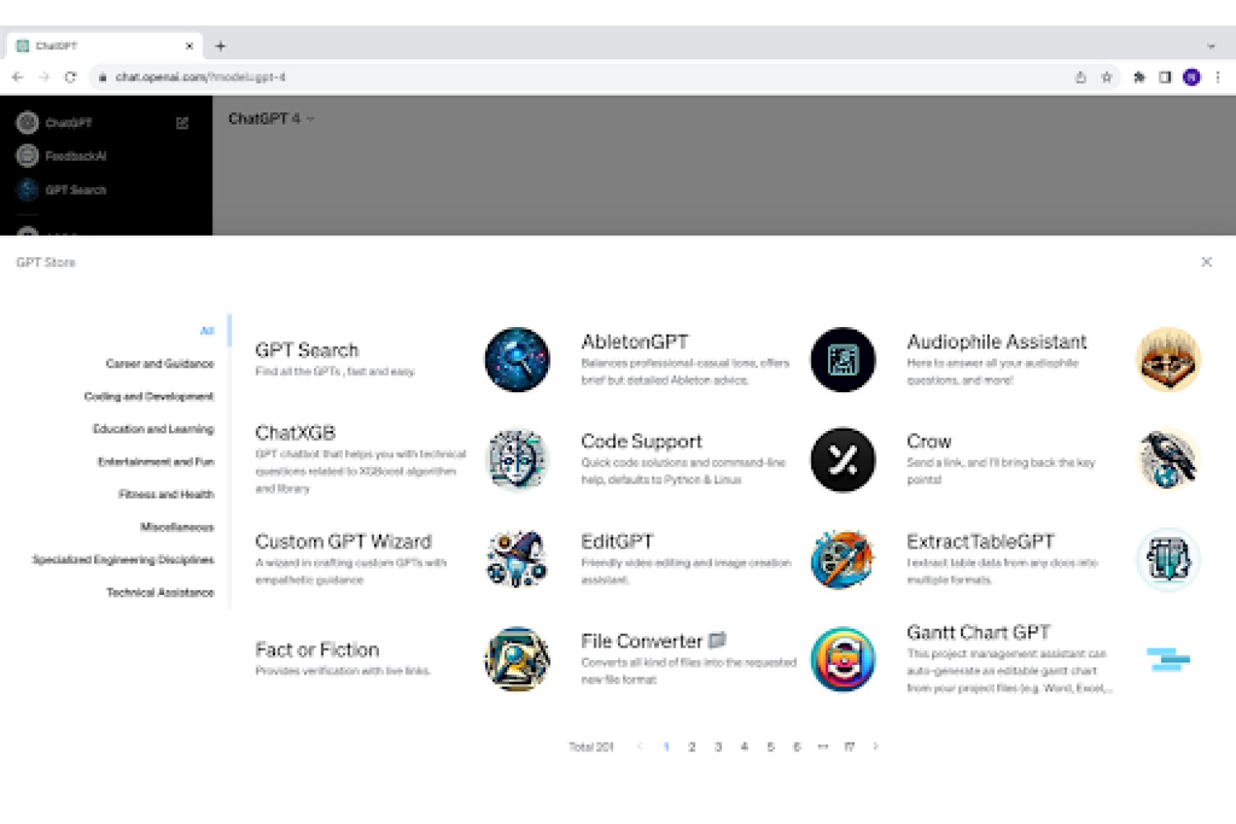This screenshot has height=824, width=1236.
Task: Select the Education and Learning category
Action: click(x=153, y=428)
